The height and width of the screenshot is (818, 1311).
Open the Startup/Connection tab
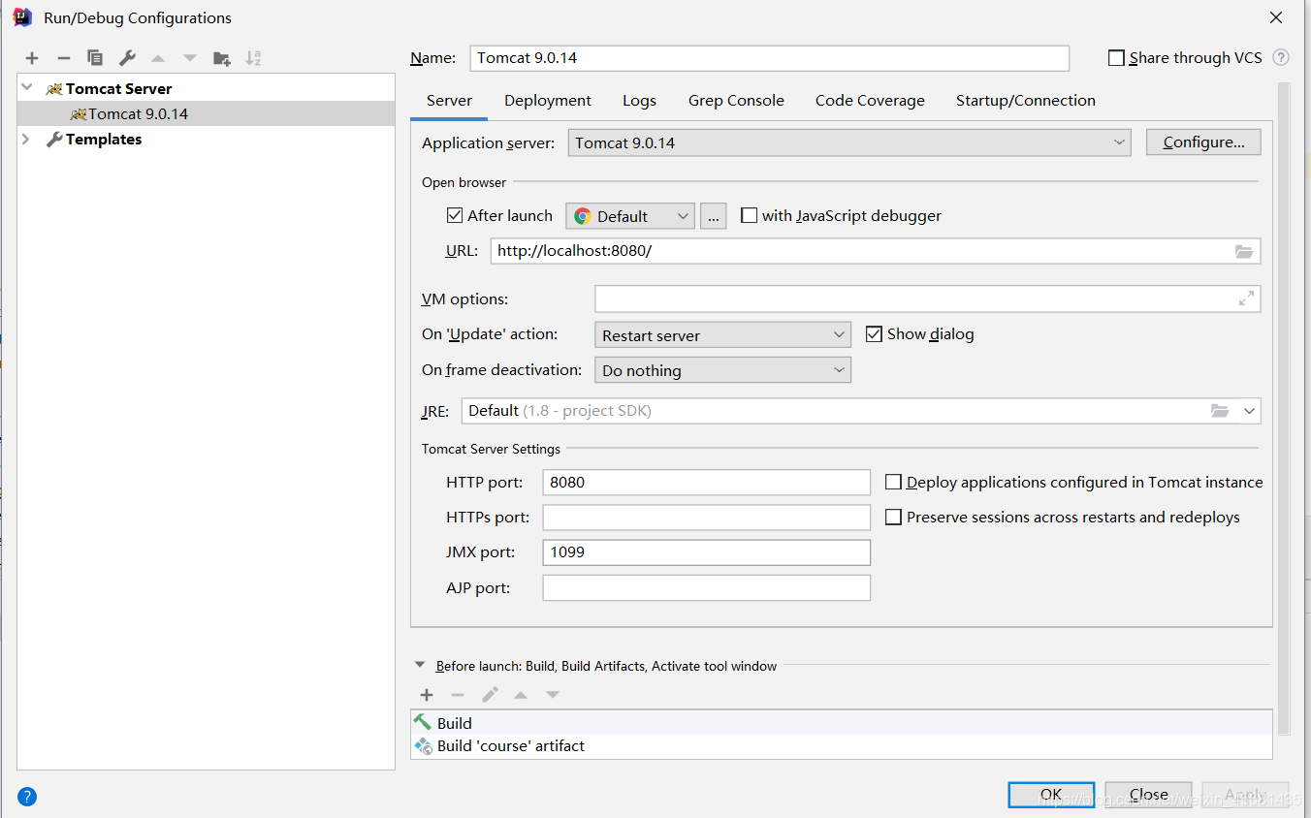1026,101
